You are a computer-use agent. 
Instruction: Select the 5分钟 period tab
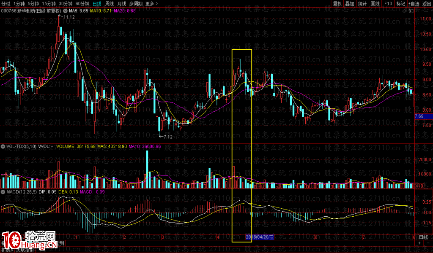pyautogui.click(x=33, y=3)
